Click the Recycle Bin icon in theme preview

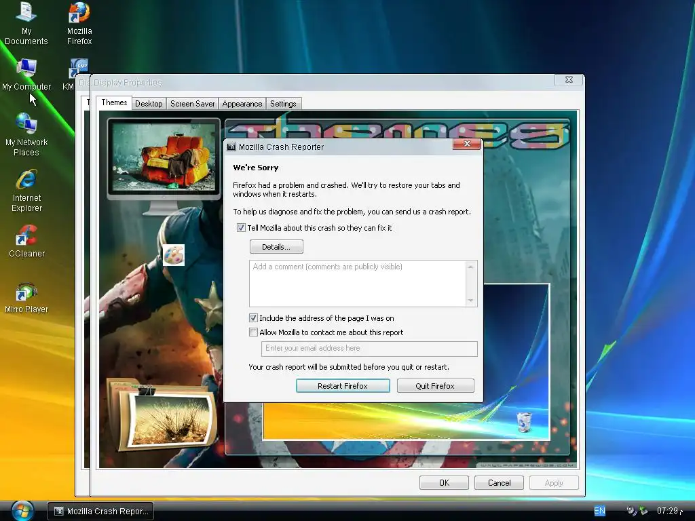[x=524, y=421]
